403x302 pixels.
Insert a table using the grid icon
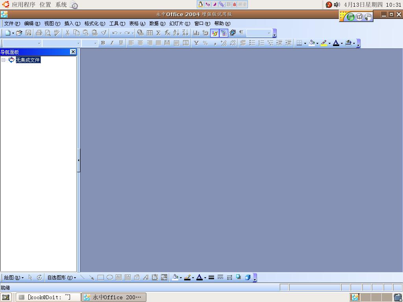click(x=150, y=33)
